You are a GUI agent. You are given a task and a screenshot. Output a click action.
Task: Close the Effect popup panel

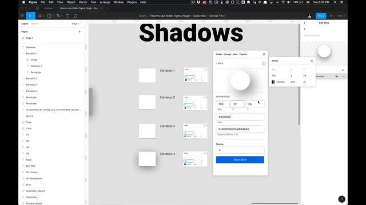pos(312,61)
